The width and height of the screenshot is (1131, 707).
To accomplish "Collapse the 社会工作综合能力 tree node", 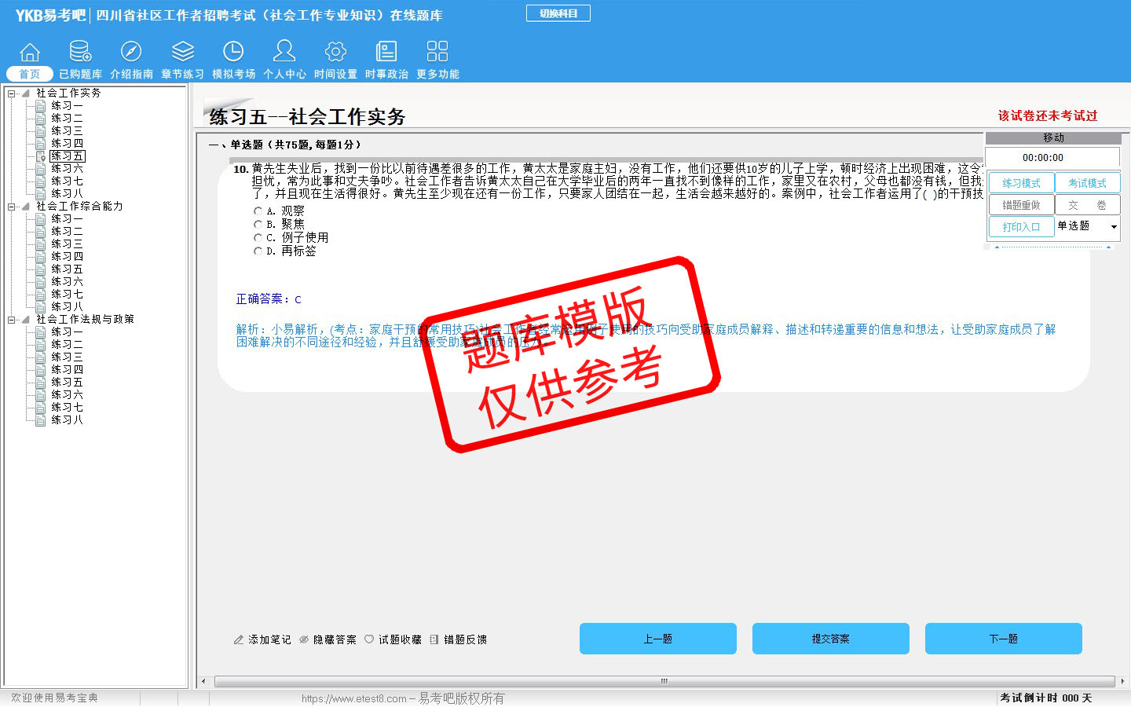I will click(x=12, y=207).
